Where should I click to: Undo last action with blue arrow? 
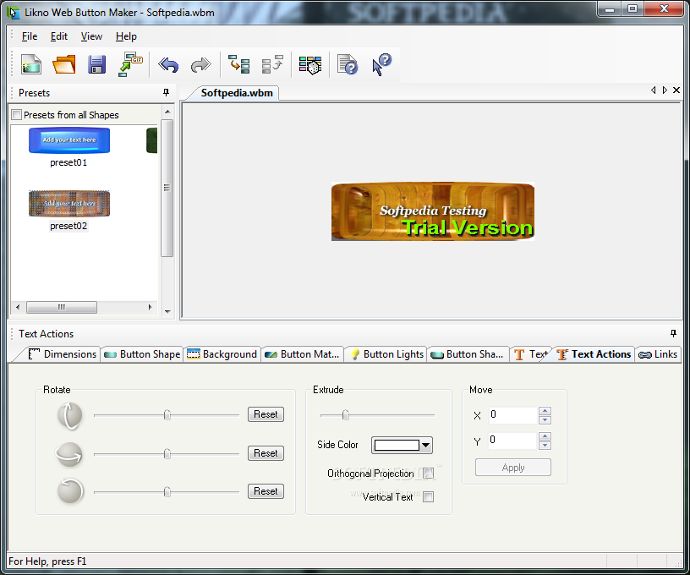[x=168, y=65]
